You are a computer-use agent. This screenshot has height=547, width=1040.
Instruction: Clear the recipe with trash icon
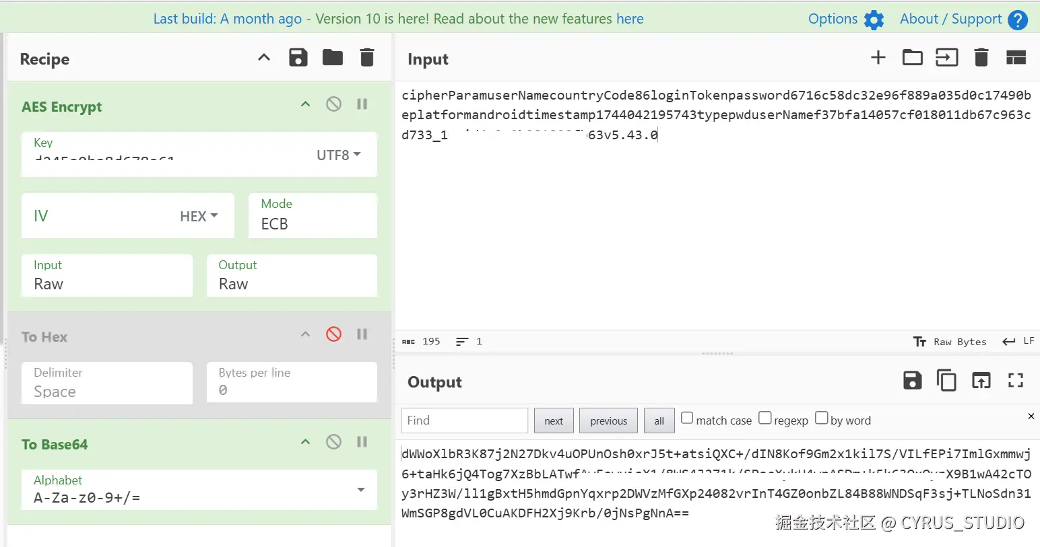(367, 58)
